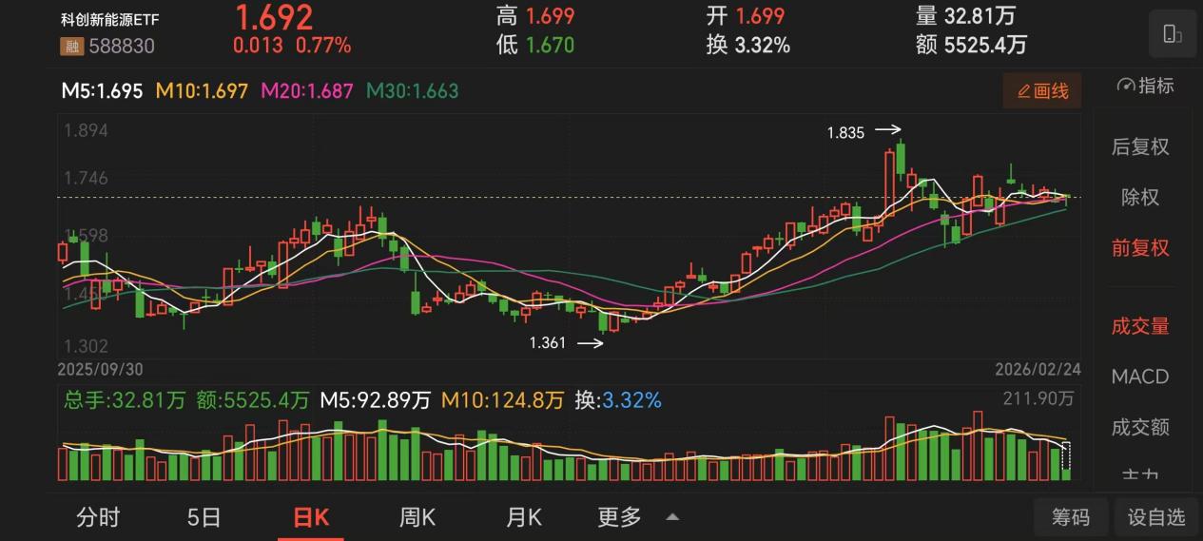Expand the 更多 period options
This screenshot has width=1203, height=541.
(619, 517)
